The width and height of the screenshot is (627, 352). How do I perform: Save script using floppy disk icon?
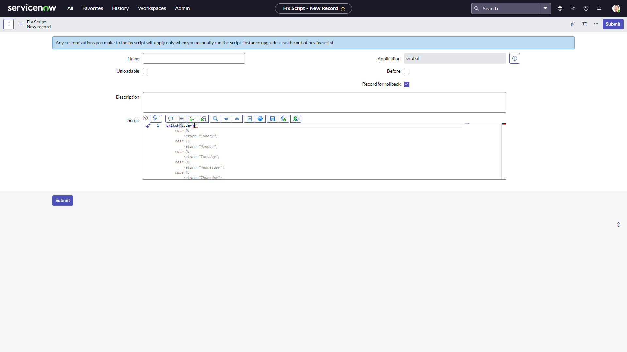273,119
